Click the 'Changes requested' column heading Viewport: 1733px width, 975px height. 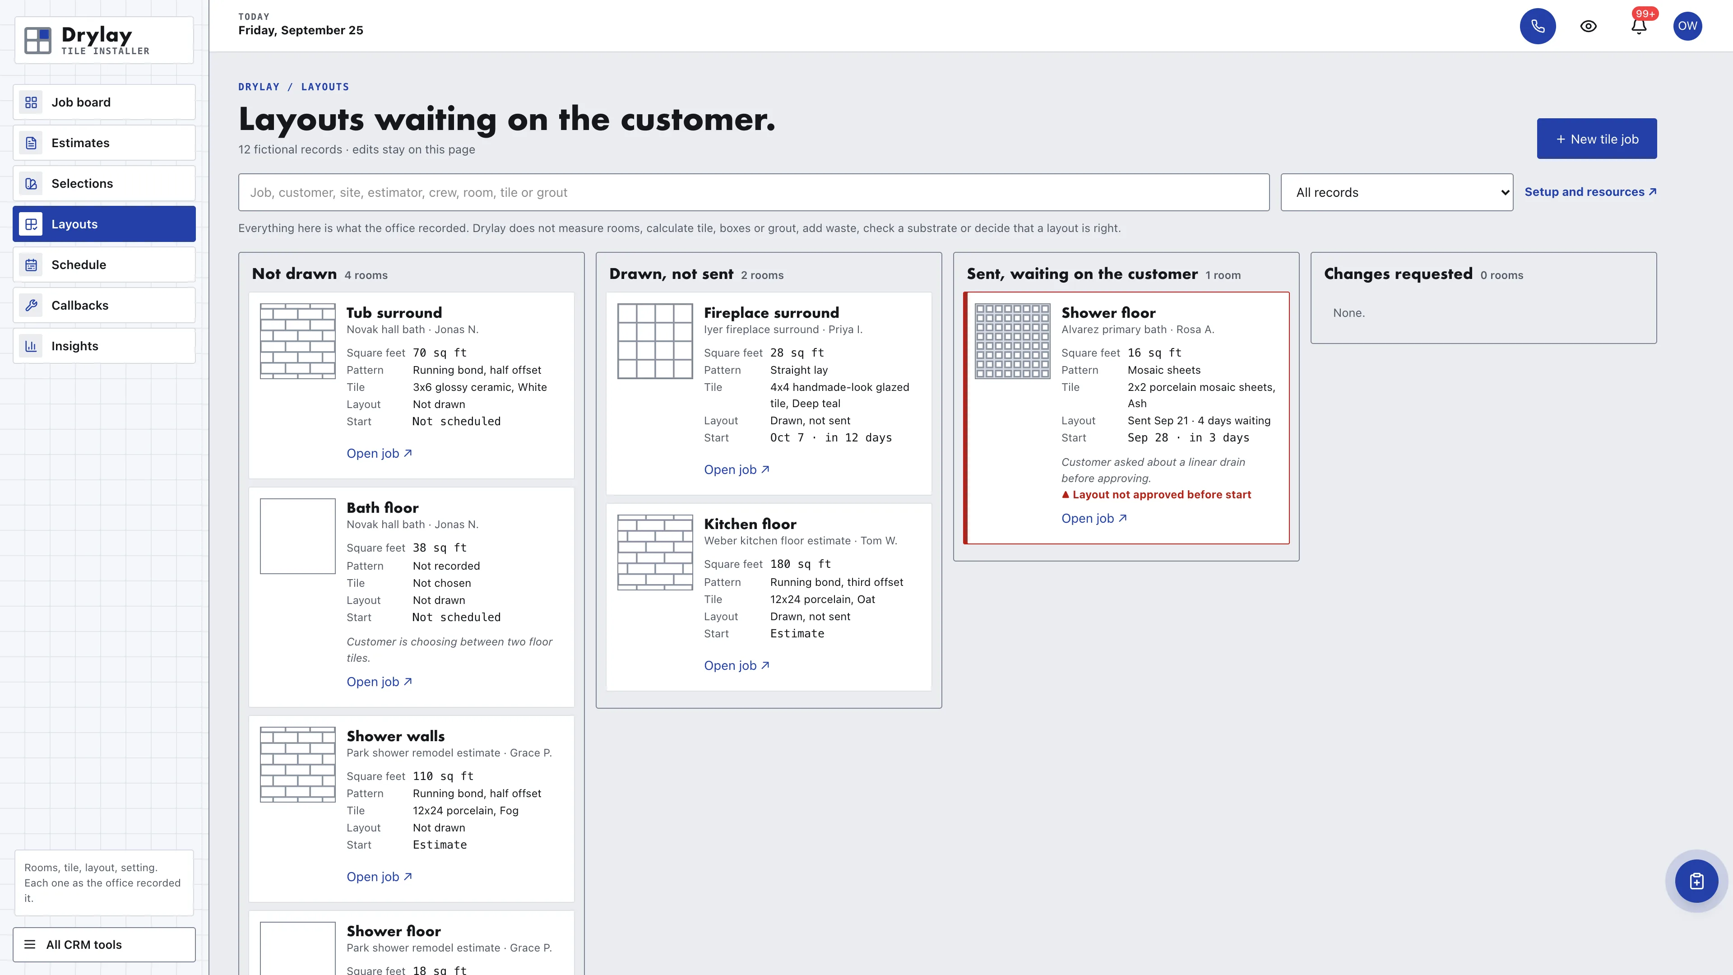tap(1398, 274)
